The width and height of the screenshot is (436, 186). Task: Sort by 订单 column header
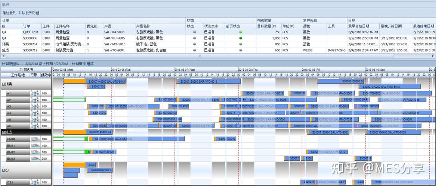tap(32, 26)
